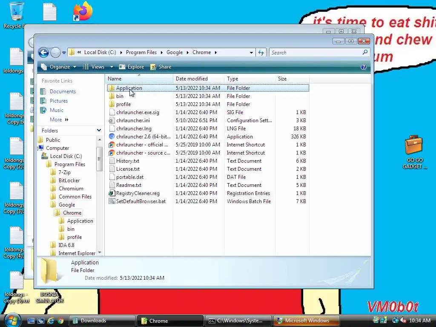Click the folder tree scroll-up arrow
This screenshot has width=436, height=327.
click(x=100, y=139)
